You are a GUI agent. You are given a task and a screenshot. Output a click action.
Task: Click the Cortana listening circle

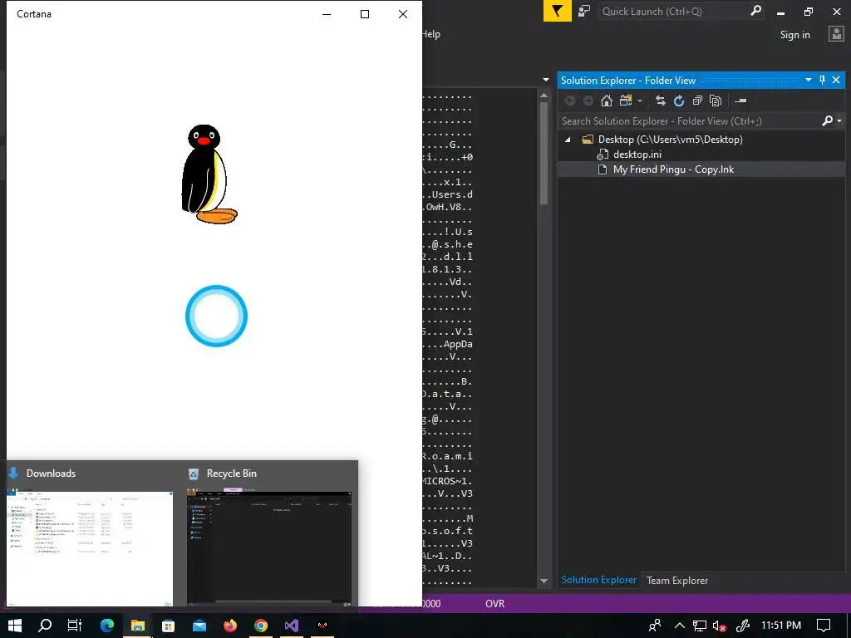(x=217, y=316)
